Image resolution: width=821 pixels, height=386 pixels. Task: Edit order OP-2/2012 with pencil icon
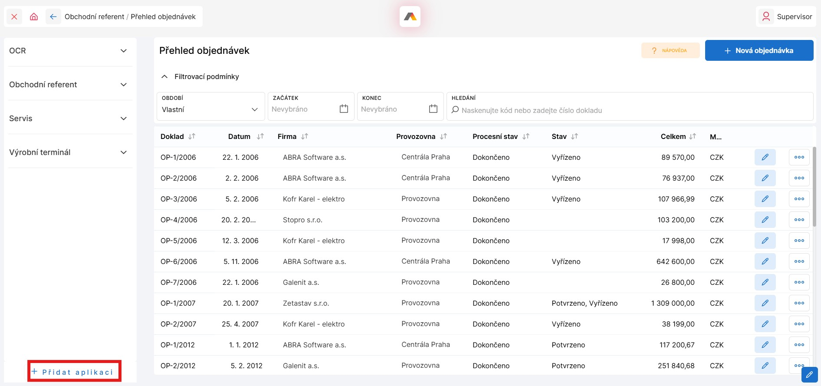click(765, 366)
